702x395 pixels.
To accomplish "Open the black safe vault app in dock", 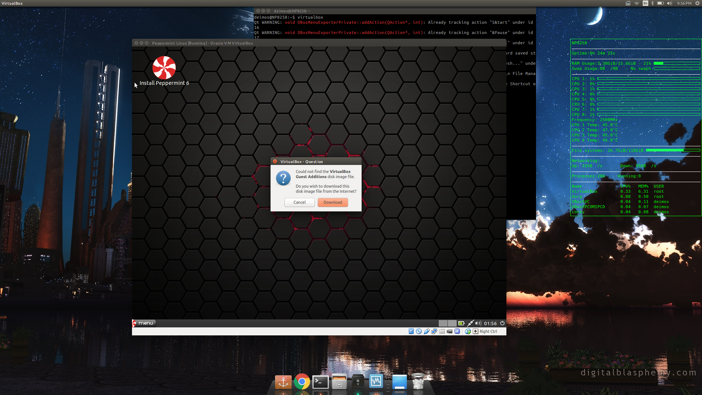I will coord(358,382).
